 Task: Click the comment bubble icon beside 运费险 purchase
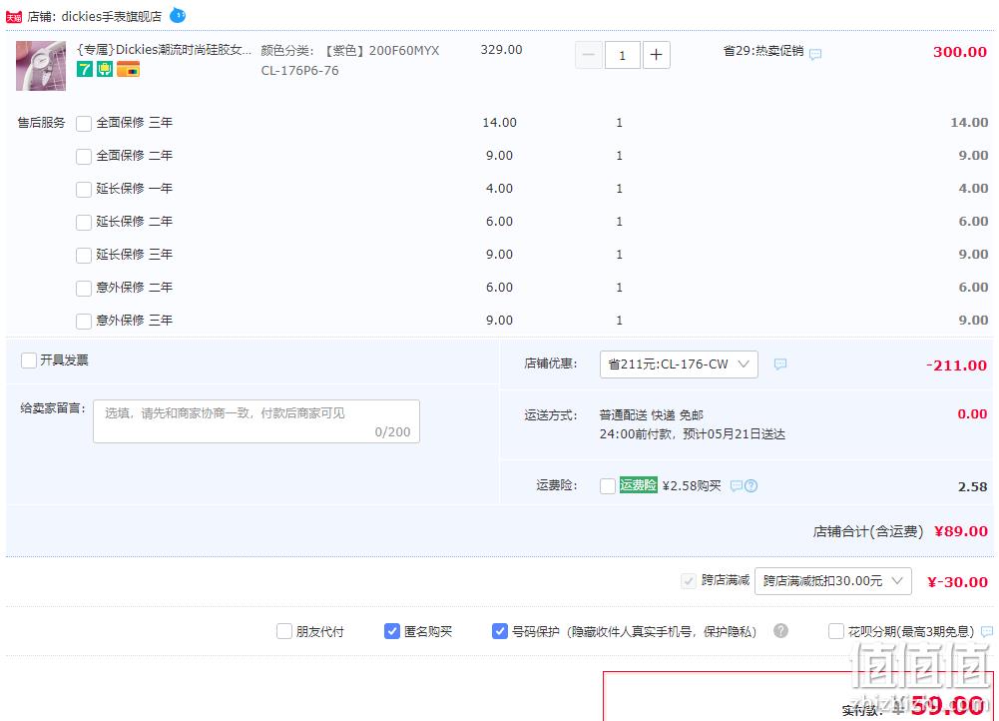coord(736,486)
